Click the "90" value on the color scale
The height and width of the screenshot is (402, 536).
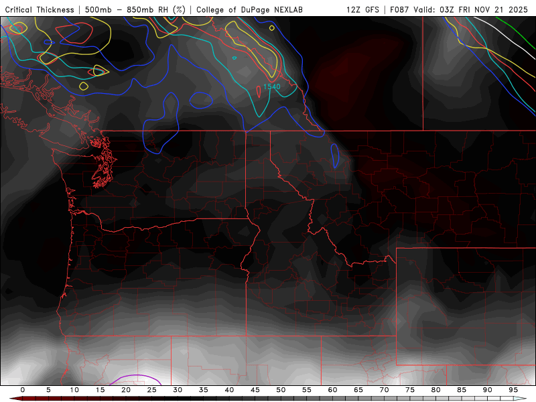tap(488, 390)
